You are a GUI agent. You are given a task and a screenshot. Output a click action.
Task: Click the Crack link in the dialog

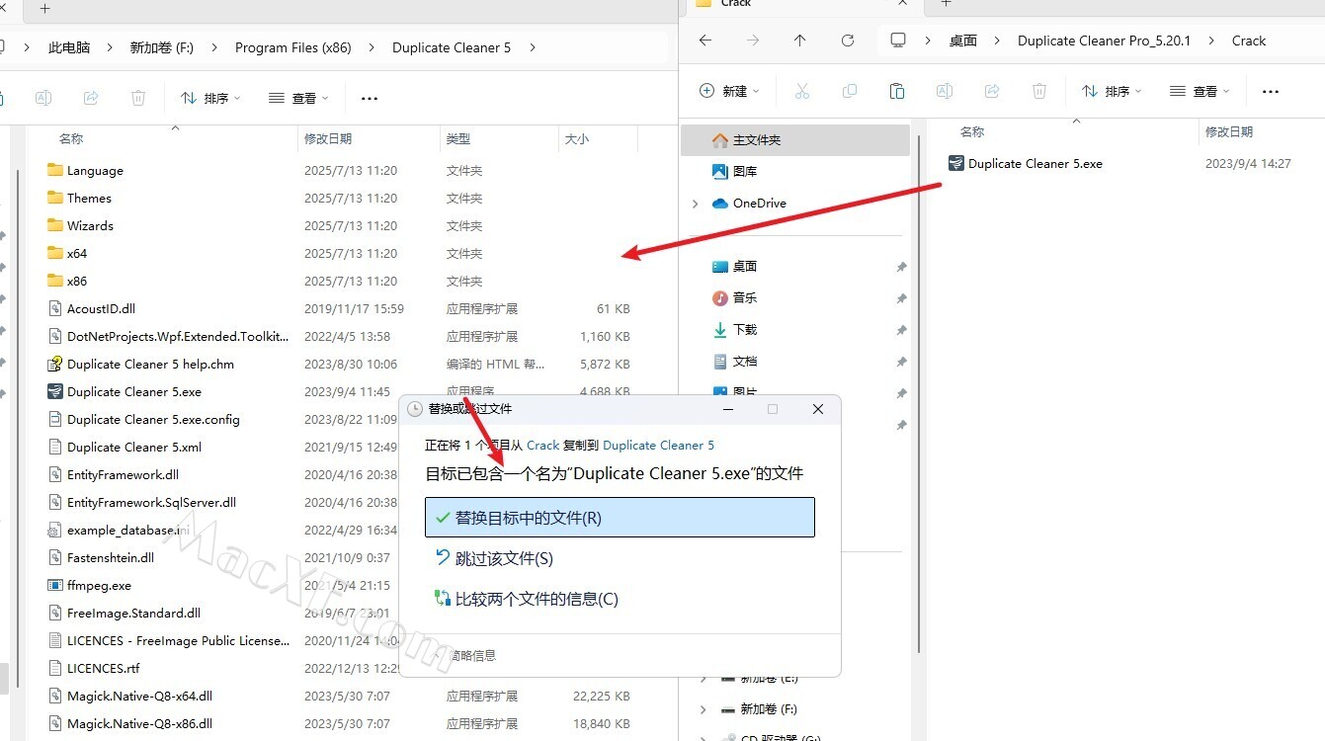pos(542,446)
